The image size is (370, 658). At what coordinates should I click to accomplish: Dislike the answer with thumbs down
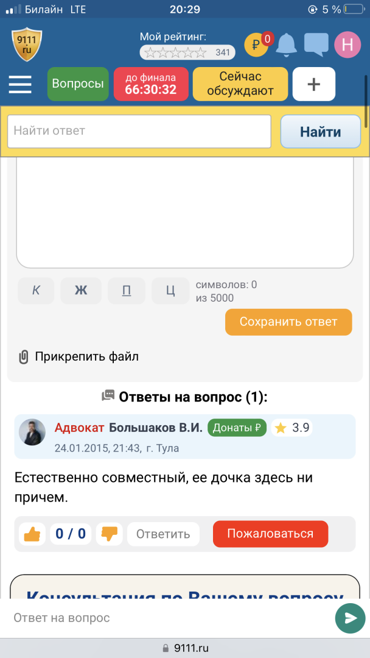(109, 534)
